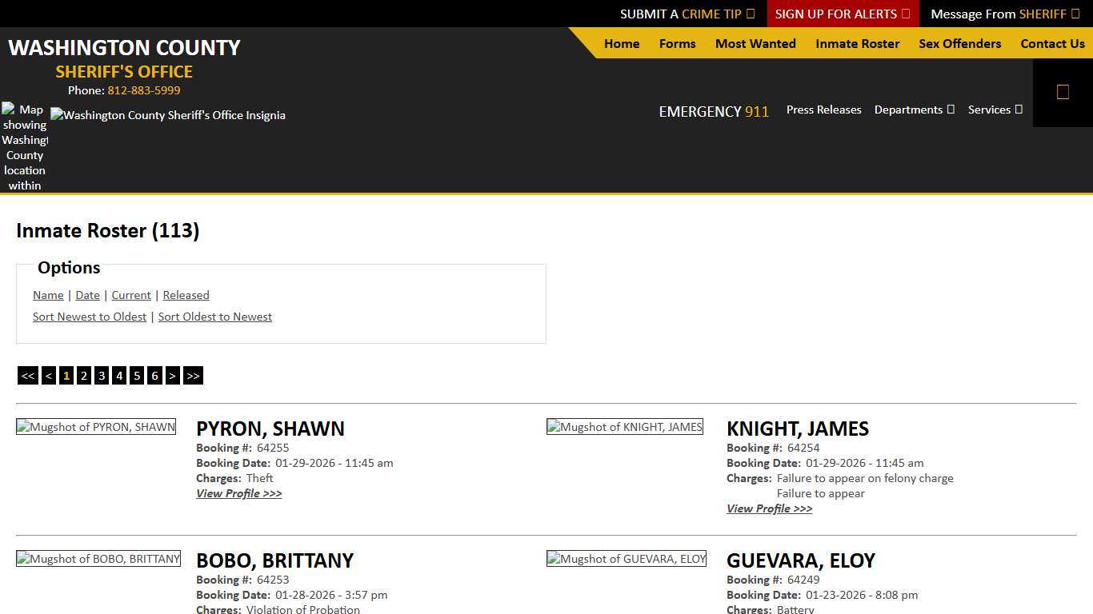Sign up for alerts in the top bar
Screen dimensions: 1093x614
coord(838,14)
